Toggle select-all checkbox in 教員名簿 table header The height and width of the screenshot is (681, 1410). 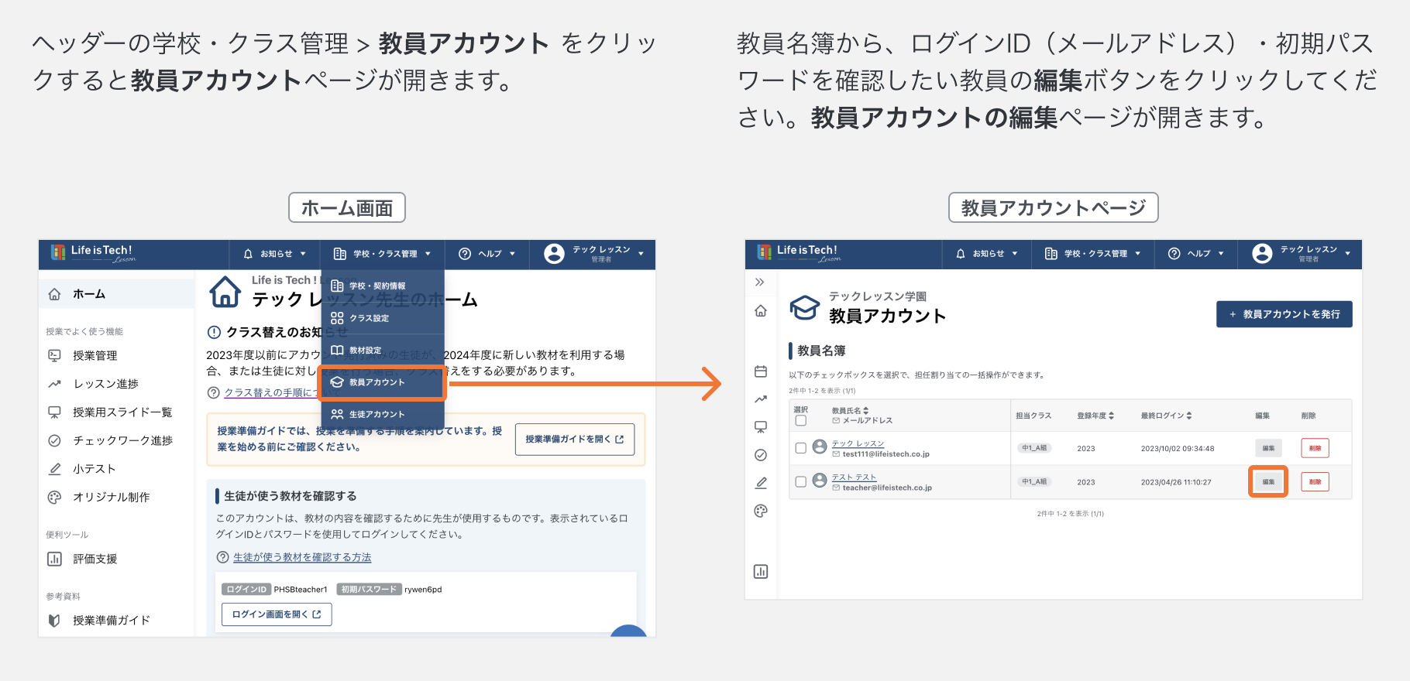(x=801, y=421)
